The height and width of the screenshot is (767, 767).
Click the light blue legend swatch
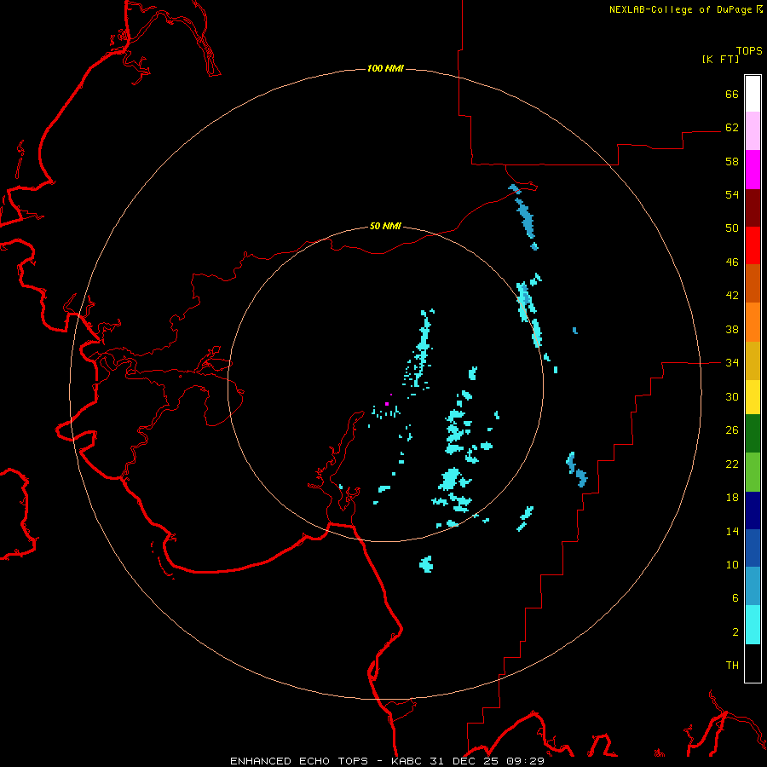(x=753, y=586)
